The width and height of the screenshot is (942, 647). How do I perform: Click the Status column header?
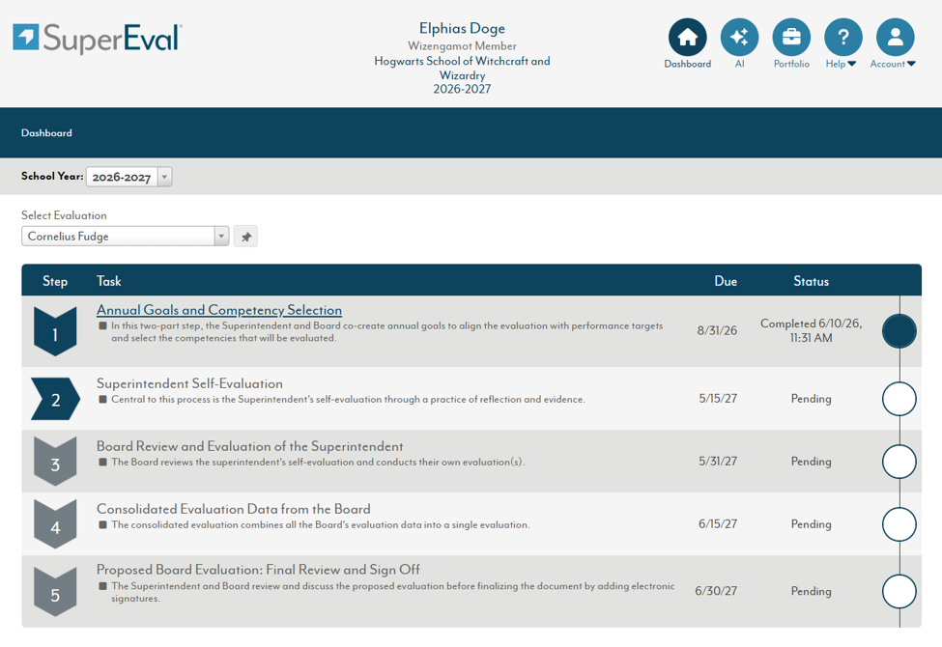[x=811, y=281]
